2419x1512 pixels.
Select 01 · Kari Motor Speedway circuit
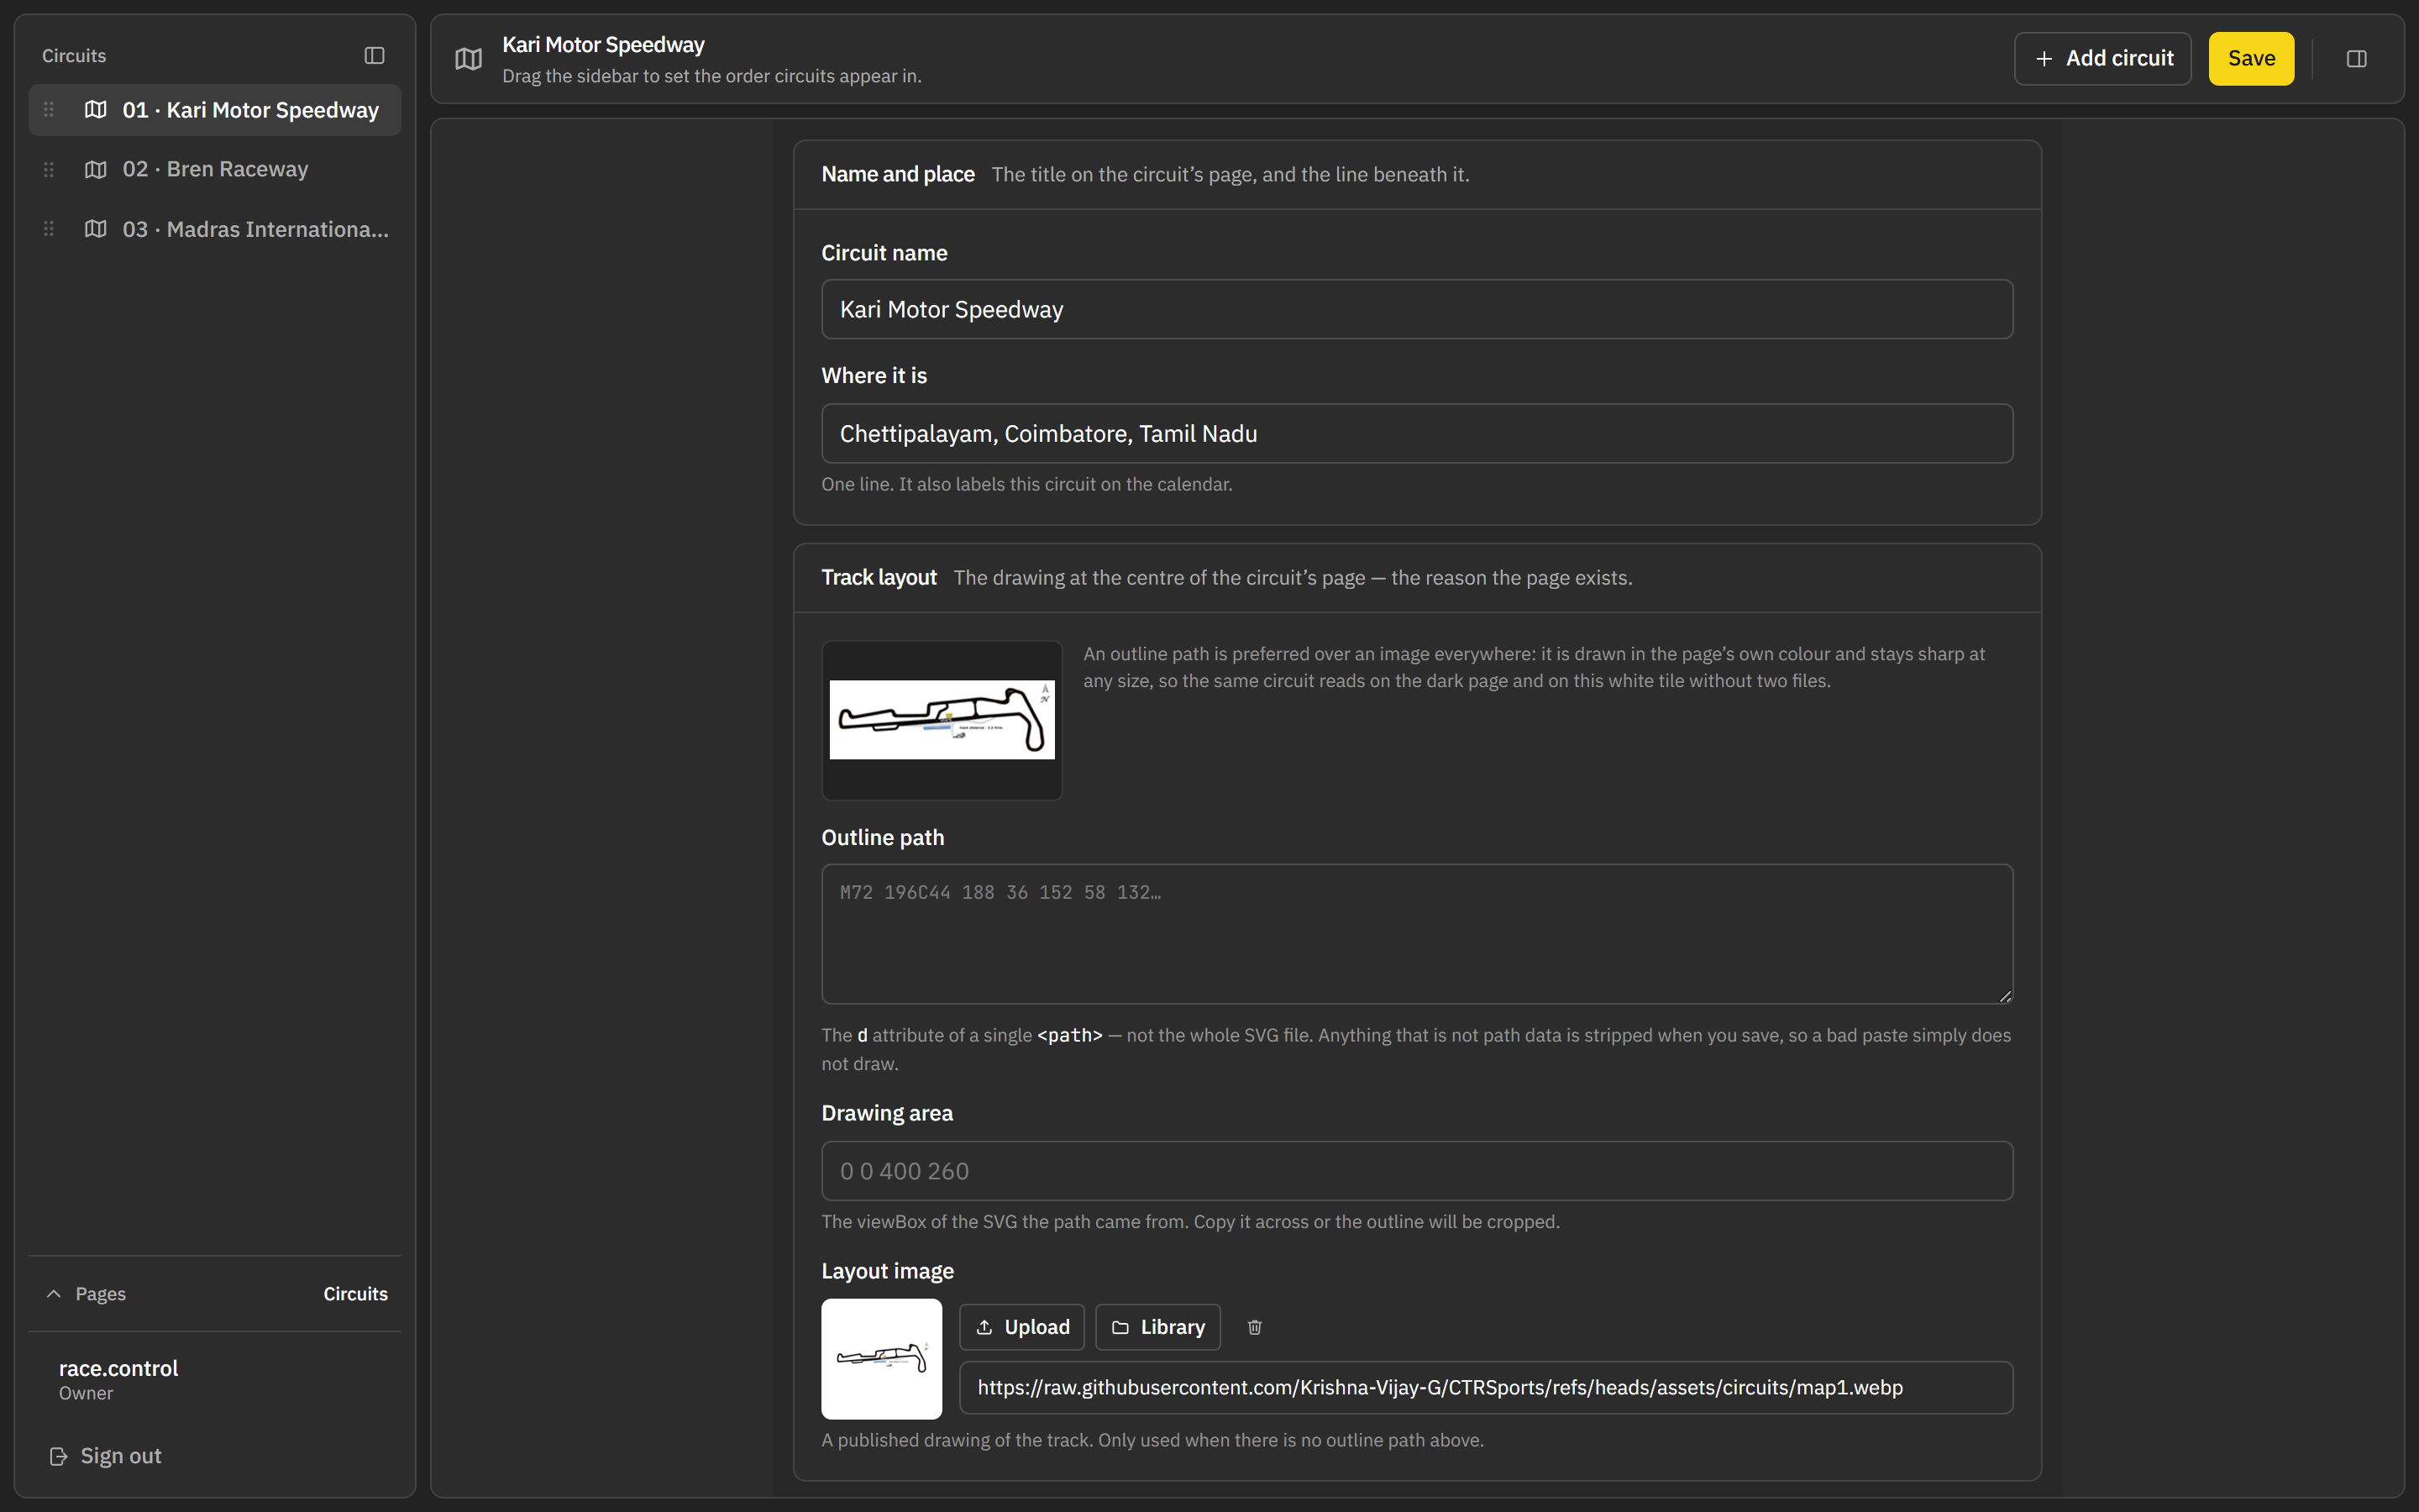click(215, 110)
